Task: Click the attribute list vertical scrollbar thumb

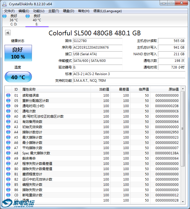Action: tap(183, 129)
